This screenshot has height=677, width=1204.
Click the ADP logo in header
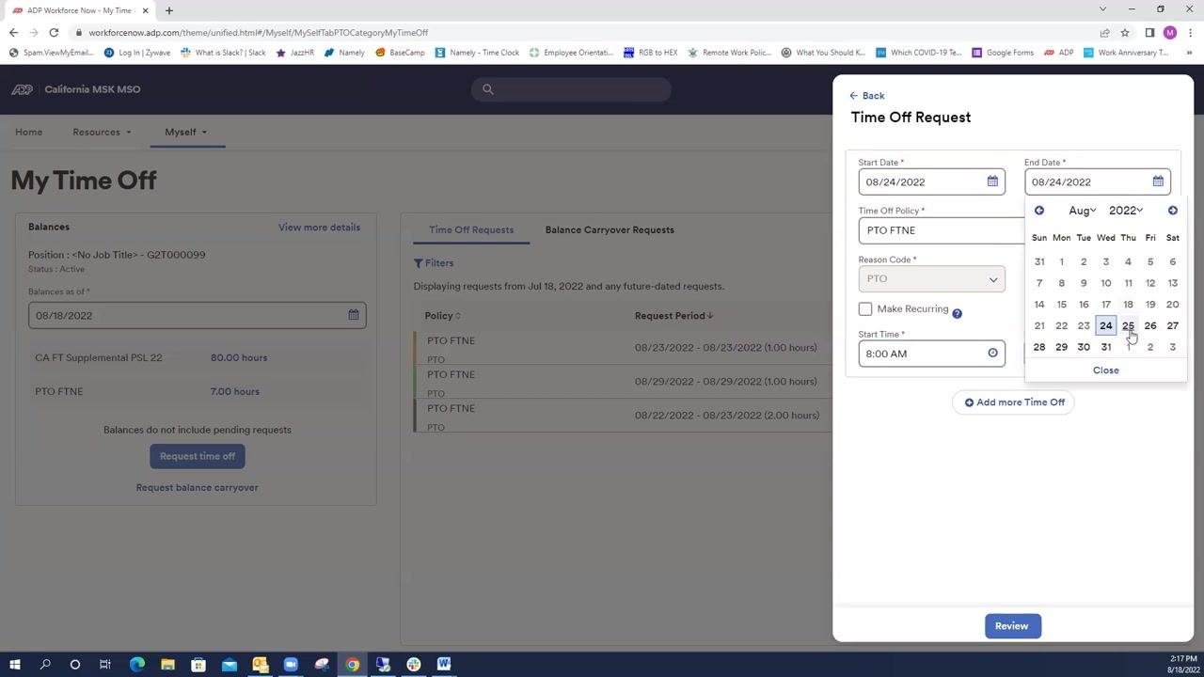[x=22, y=89]
